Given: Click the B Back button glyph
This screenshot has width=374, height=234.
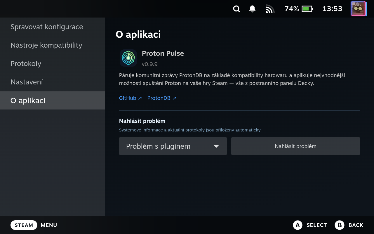Looking at the screenshot, I should tap(340, 225).
